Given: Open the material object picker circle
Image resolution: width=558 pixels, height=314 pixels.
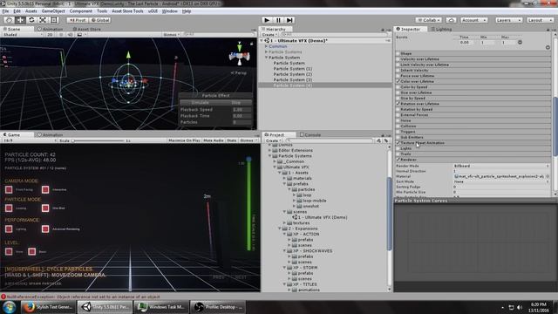Looking at the screenshot, I should [x=548, y=176].
